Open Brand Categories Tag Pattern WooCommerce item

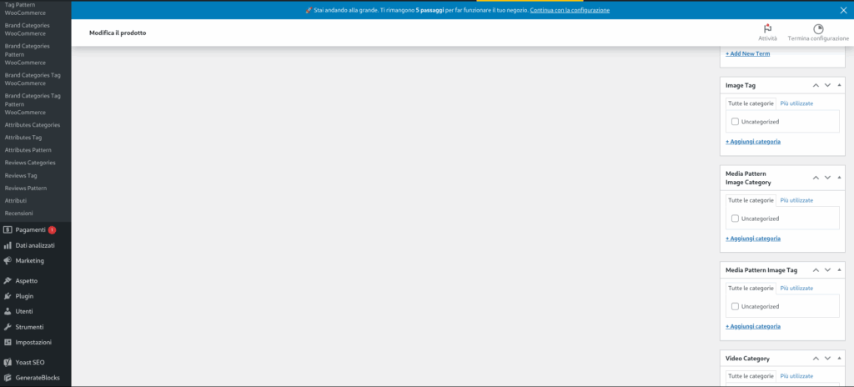point(33,104)
